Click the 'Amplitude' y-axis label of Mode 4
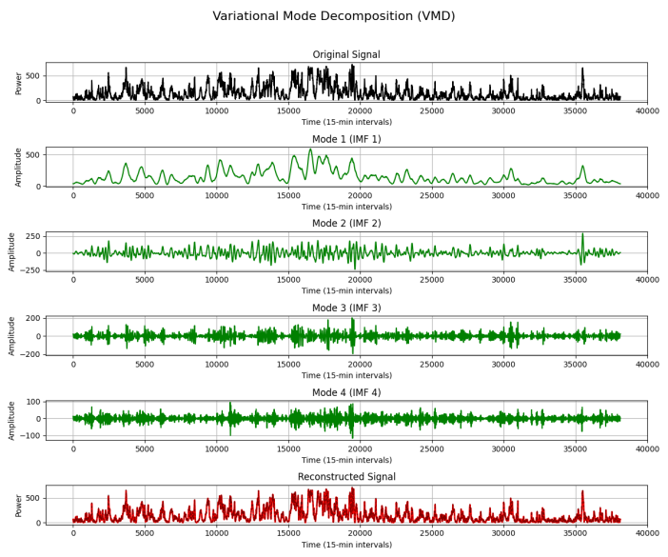Image resolution: width=668 pixels, height=557 pixels. (x=11, y=421)
